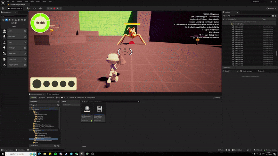Add a new collection with the plus icon
Image resolution: width=278 pixels, height=156 pixels.
click(x=55, y=146)
